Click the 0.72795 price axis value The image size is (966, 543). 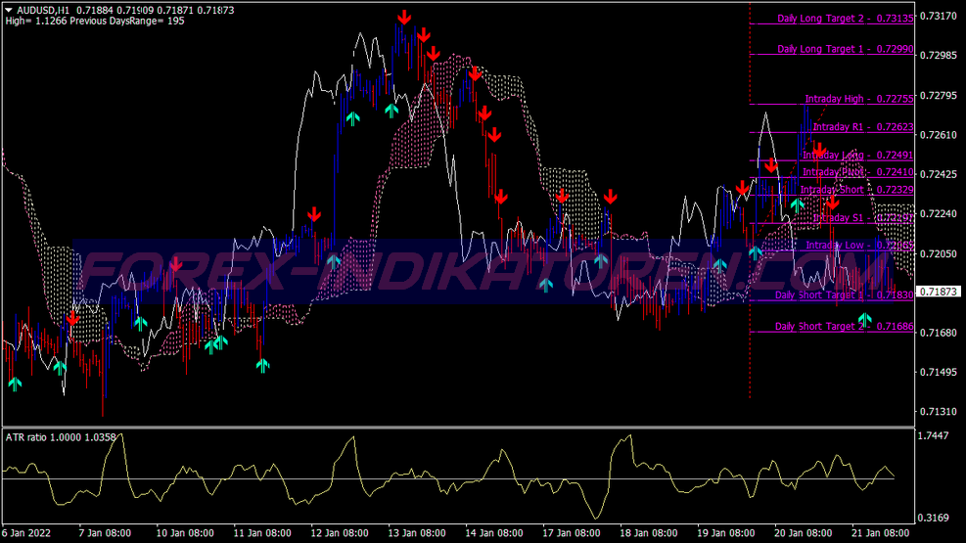(939, 96)
